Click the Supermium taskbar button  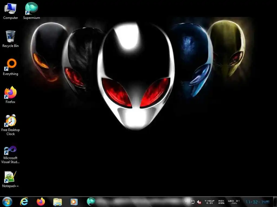coord(91,202)
